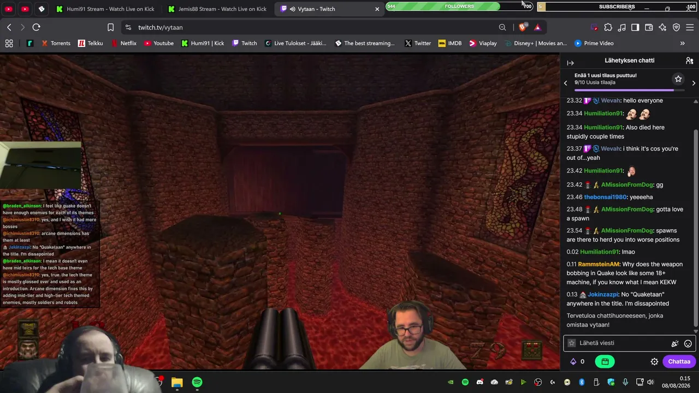Click the star icon on subscriber goal
This screenshot has width=699, height=393.
point(678,79)
